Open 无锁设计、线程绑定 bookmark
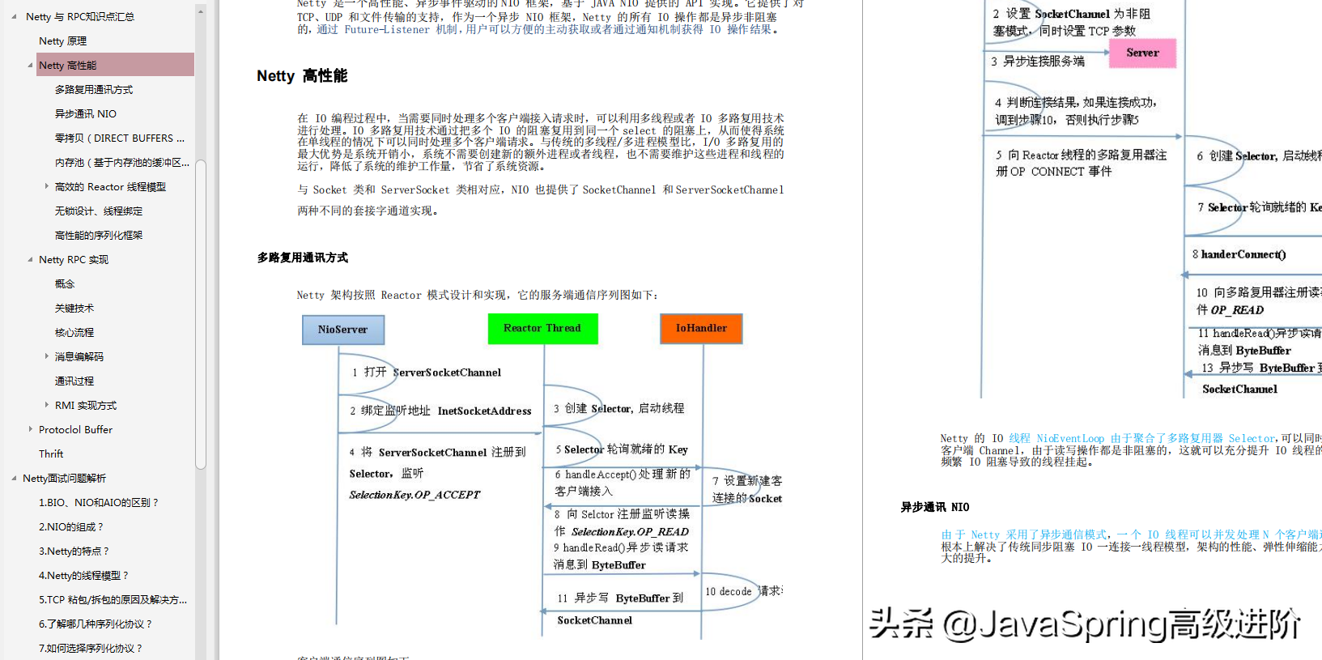The height and width of the screenshot is (660, 1322). (98, 211)
